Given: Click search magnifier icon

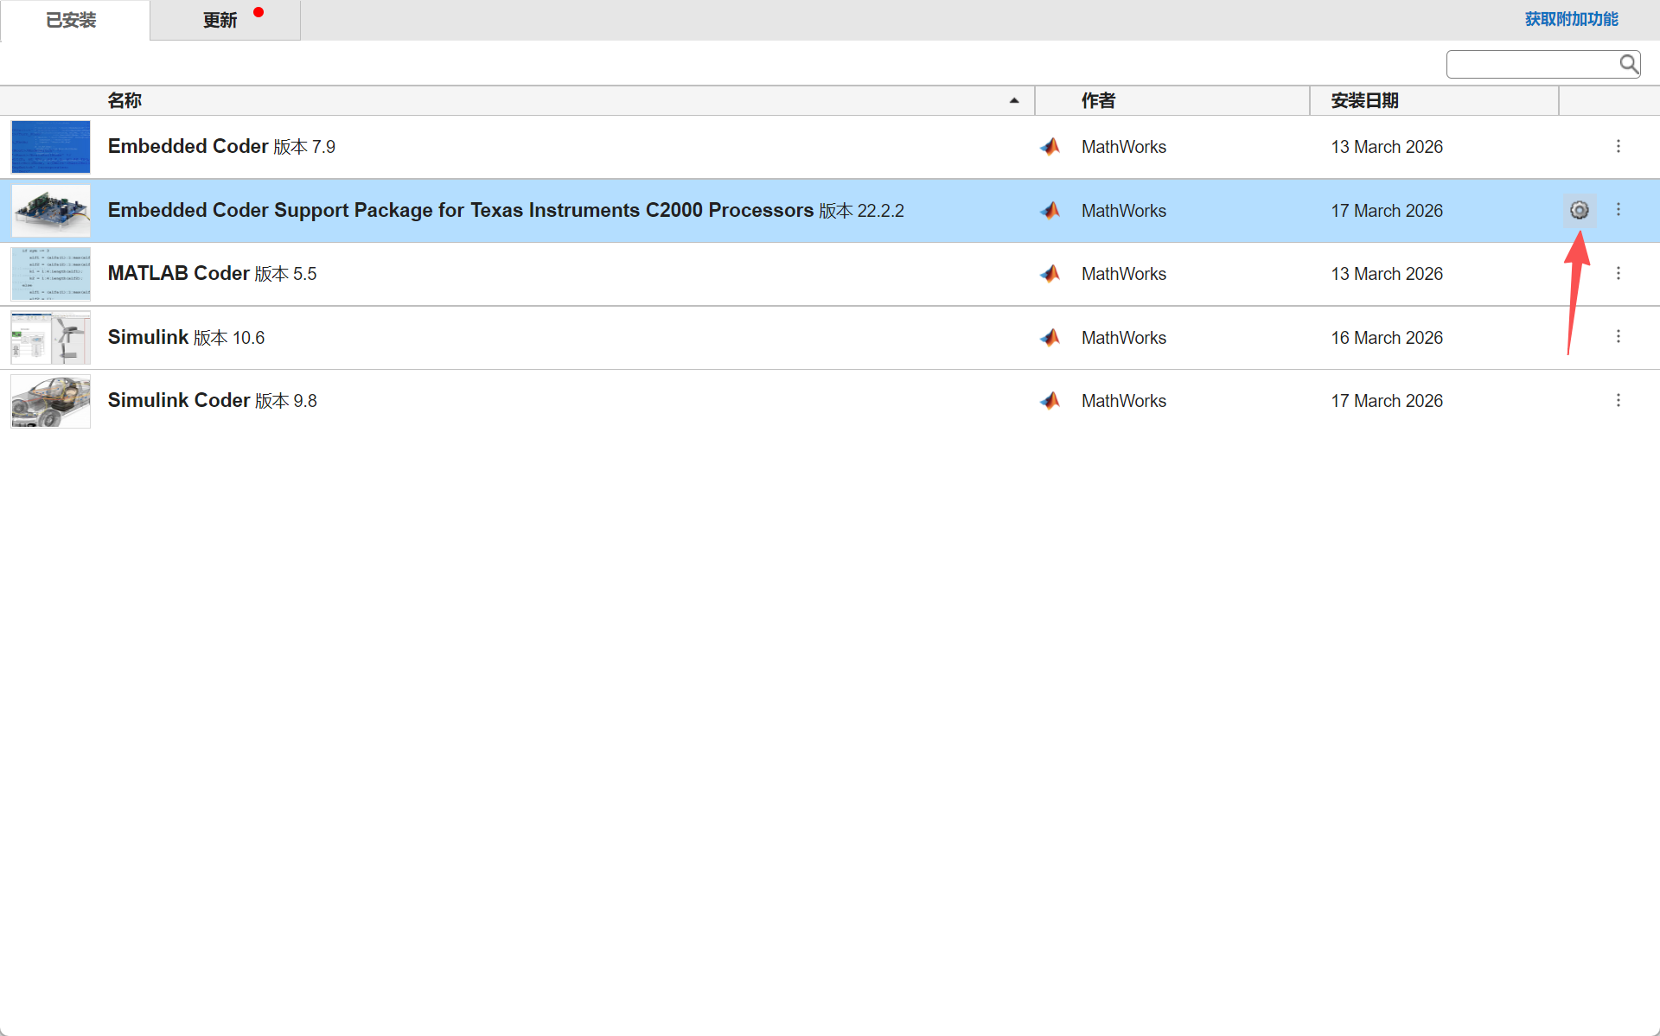Looking at the screenshot, I should coord(1628,63).
